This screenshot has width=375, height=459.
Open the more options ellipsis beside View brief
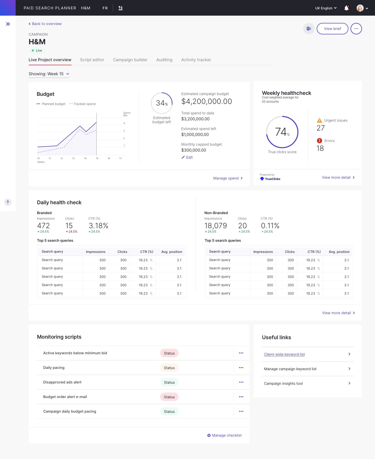[x=356, y=29]
